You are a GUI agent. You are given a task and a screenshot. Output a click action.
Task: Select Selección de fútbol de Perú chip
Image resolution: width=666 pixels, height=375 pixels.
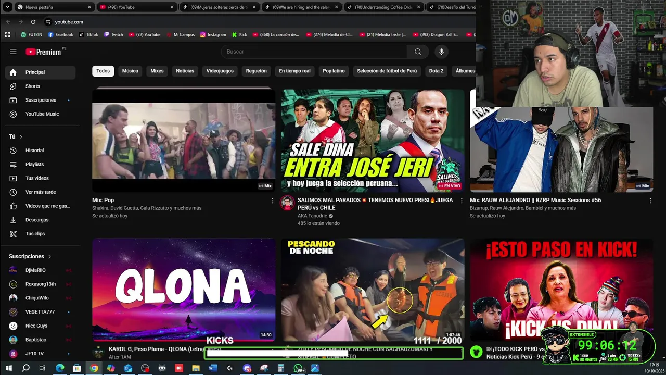(x=387, y=71)
